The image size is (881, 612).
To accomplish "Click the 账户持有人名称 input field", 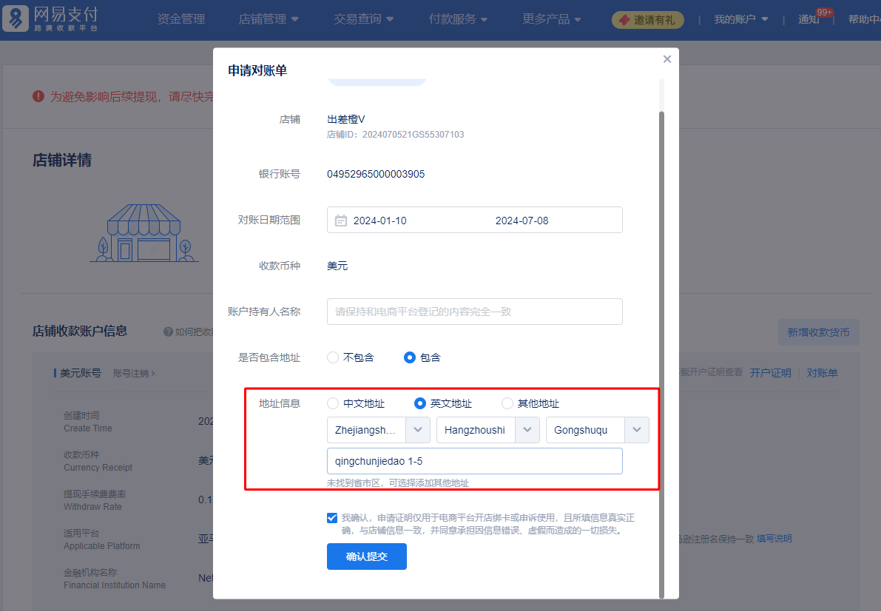I will click(474, 312).
